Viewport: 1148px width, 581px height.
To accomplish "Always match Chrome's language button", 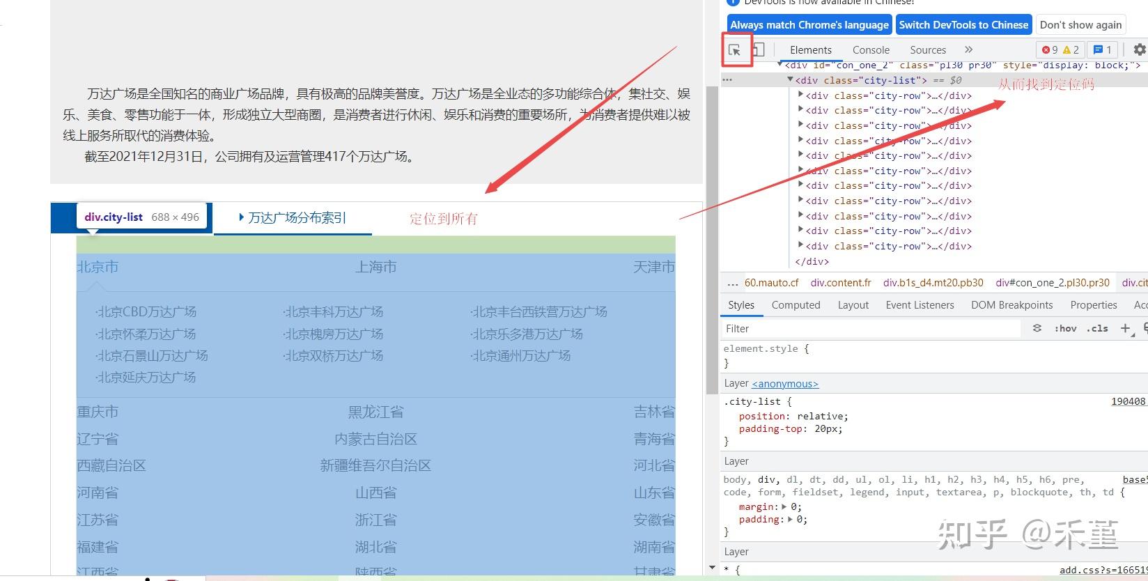I will coord(809,25).
